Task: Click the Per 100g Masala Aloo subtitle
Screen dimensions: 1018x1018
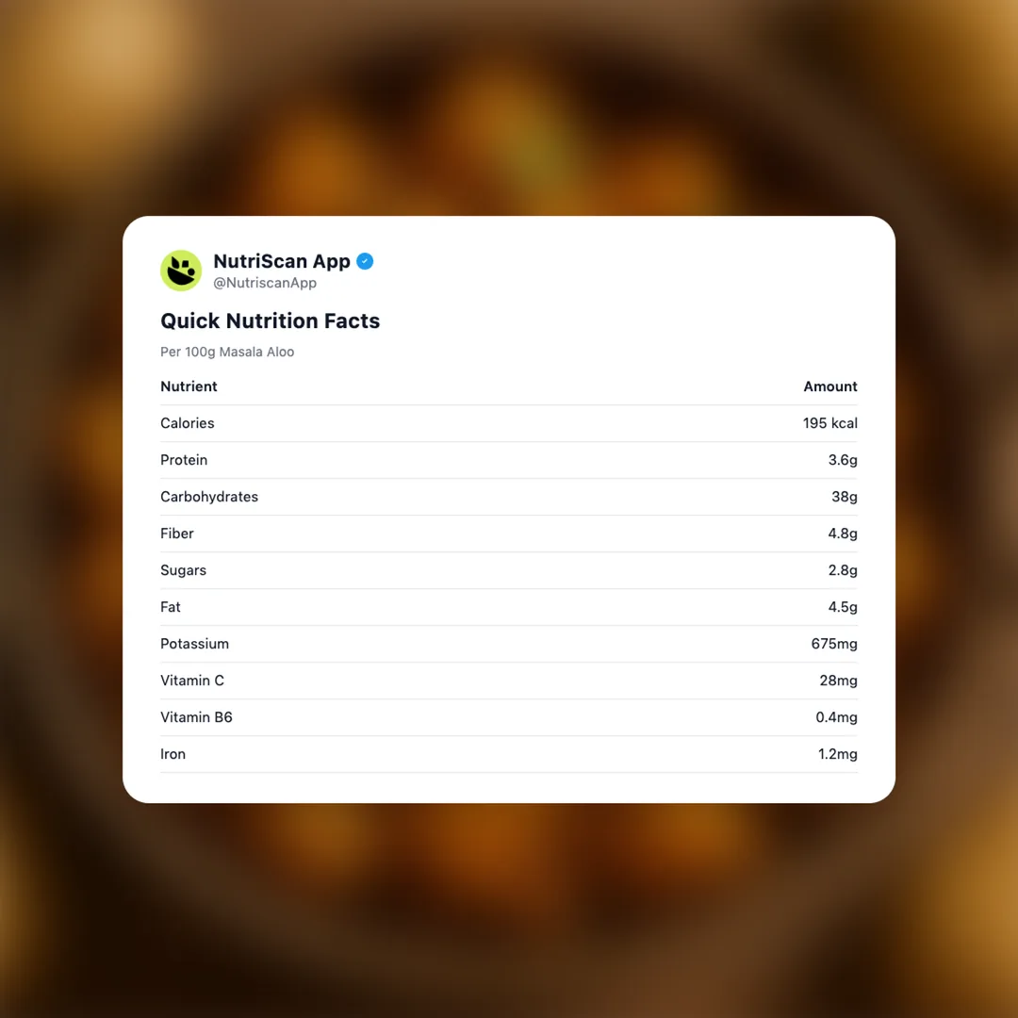Action: (227, 352)
